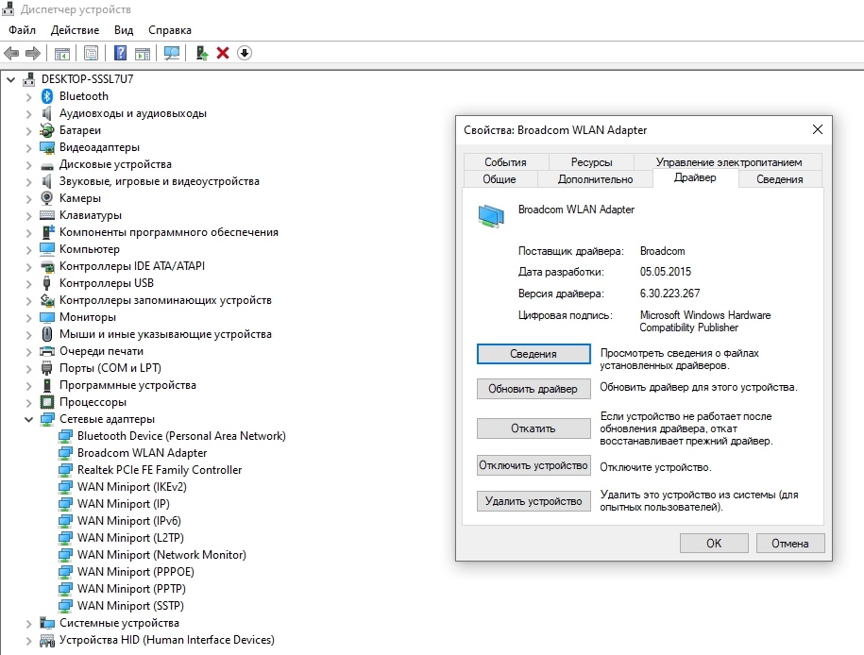
Task: Click the network adapter icon in properties dialog
Action: click(491, 216)
